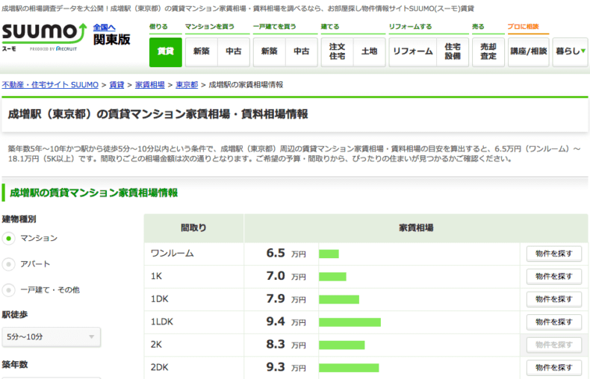Go to 家賃相場 breadcrumb link

(150, 85)
